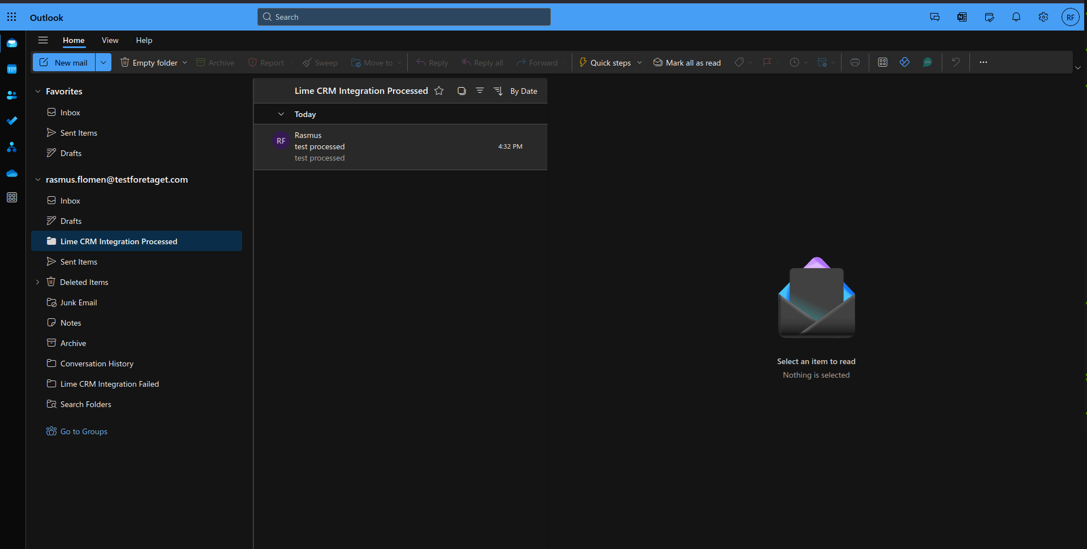Click Empty folder button
The image size is (1087, 549).
tap(149, 63)
